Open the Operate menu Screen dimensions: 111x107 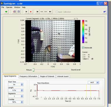point(9,7)
